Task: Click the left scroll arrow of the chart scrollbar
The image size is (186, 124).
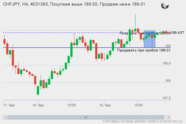Action: (x=5, y=117)
